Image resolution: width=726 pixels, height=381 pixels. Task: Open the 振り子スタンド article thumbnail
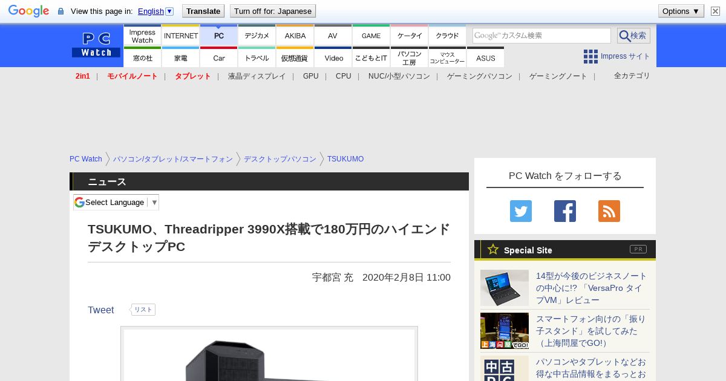(505, 331)
